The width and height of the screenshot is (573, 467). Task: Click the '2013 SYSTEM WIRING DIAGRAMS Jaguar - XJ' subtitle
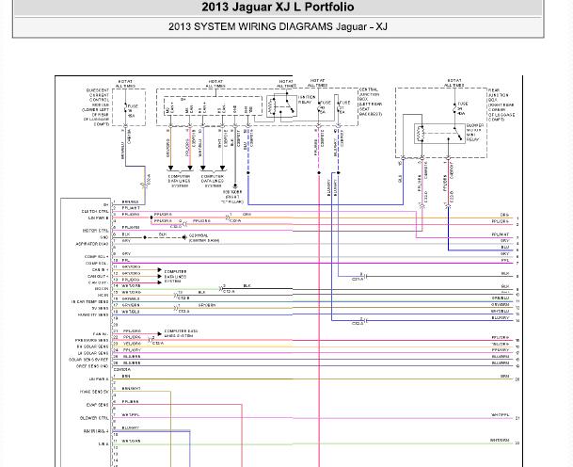coord(278,26)
